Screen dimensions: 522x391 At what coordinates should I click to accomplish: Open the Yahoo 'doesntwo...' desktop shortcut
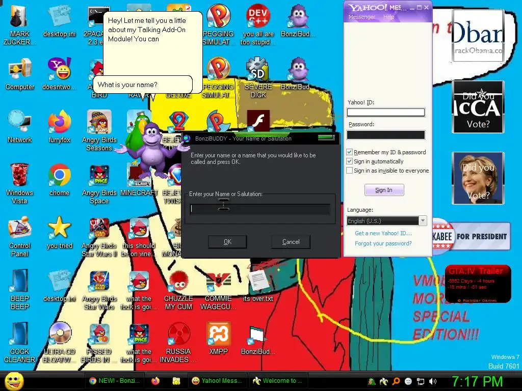click(x=59, y=74)
